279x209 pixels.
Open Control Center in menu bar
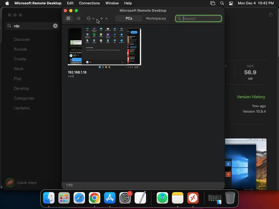(x=231, y=3)
